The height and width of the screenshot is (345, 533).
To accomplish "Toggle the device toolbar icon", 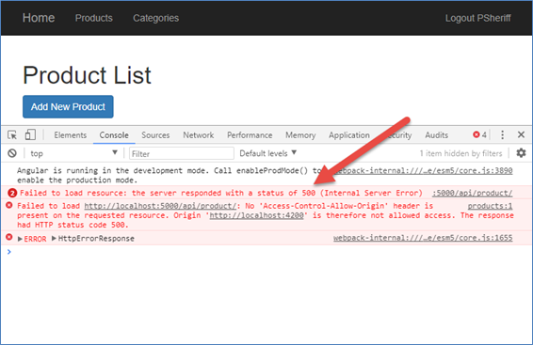I will [x=30, y=134].
